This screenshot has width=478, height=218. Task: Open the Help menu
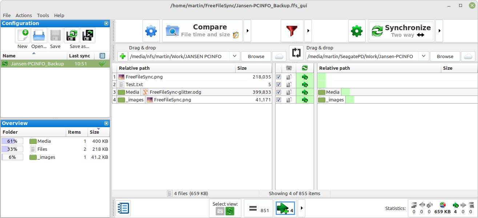click(x=59, y=15)
